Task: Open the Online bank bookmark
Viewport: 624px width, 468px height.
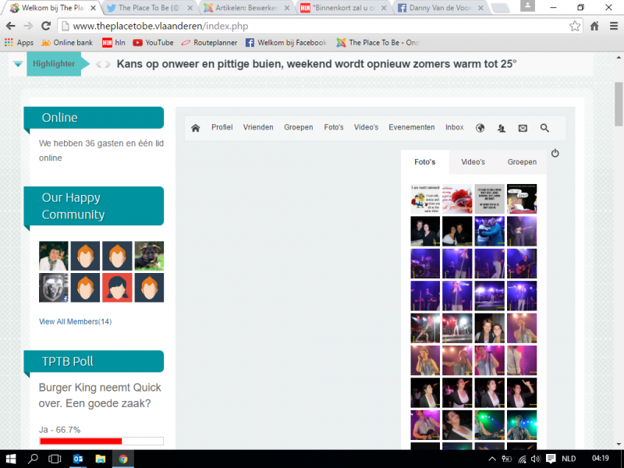Action: (67, 43)
